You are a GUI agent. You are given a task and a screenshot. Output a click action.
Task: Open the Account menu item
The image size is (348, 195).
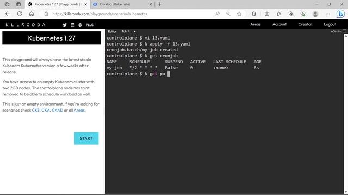click(279, 24)
